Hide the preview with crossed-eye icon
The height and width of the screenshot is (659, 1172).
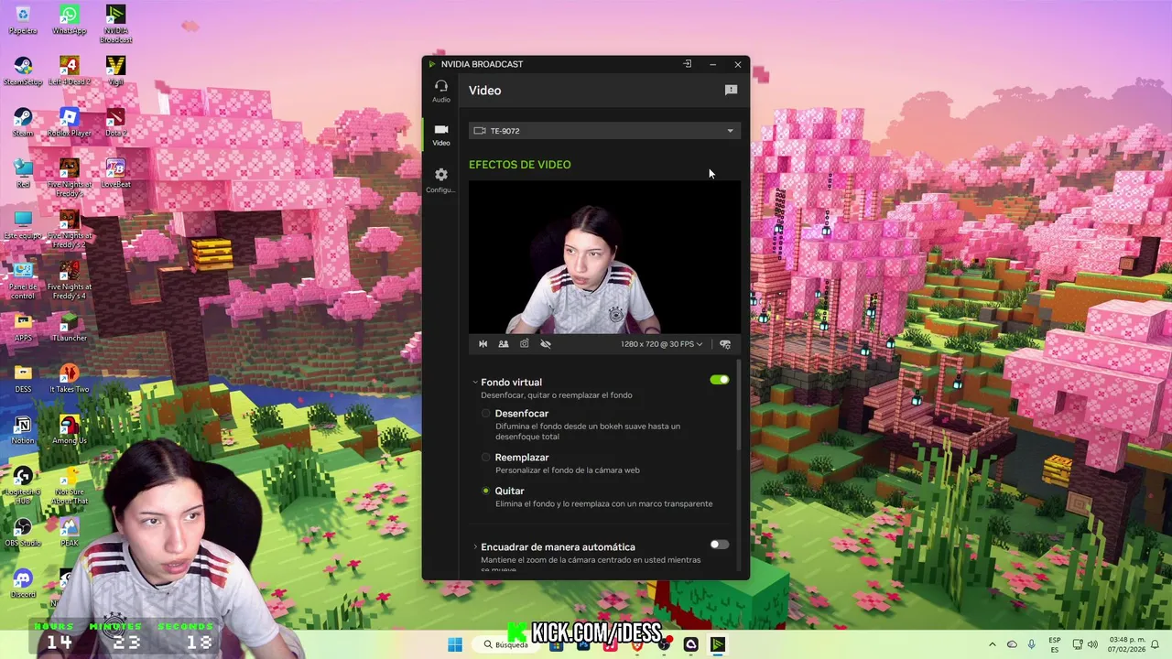coord(546,344)
